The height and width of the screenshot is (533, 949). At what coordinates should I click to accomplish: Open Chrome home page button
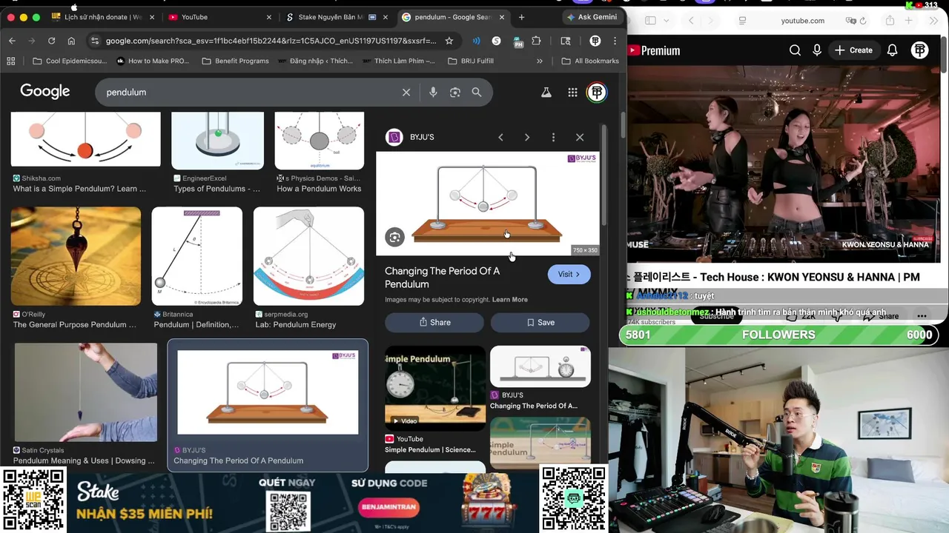71,41
